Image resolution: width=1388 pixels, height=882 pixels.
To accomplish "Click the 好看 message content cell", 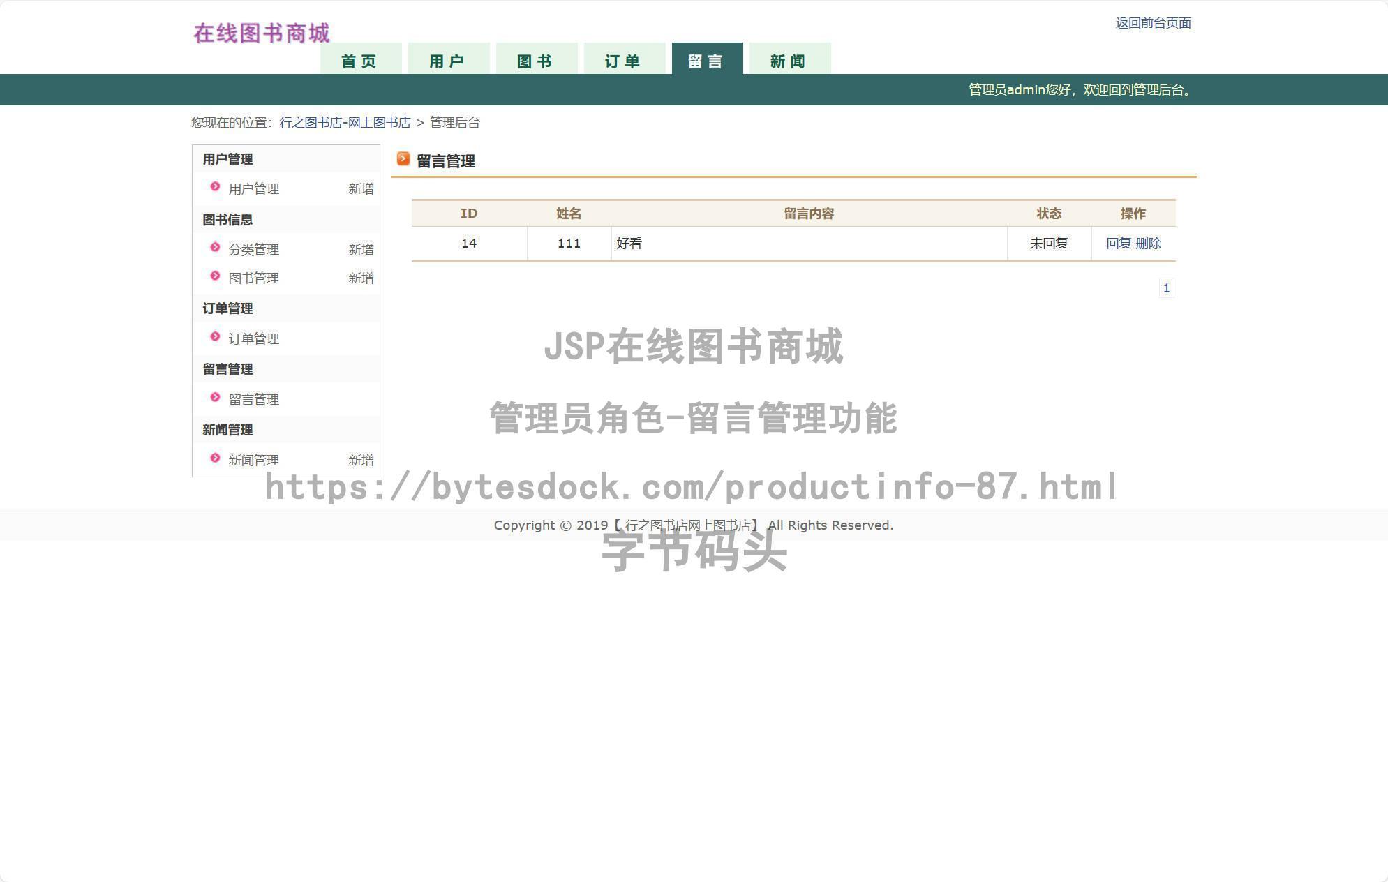I will (x=809, y=244).
